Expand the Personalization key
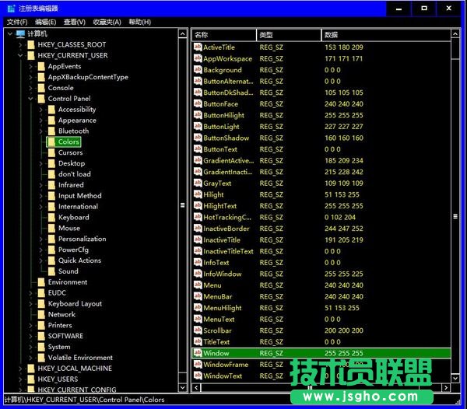This screenshot has width=467, height=409. click(40, 239)
